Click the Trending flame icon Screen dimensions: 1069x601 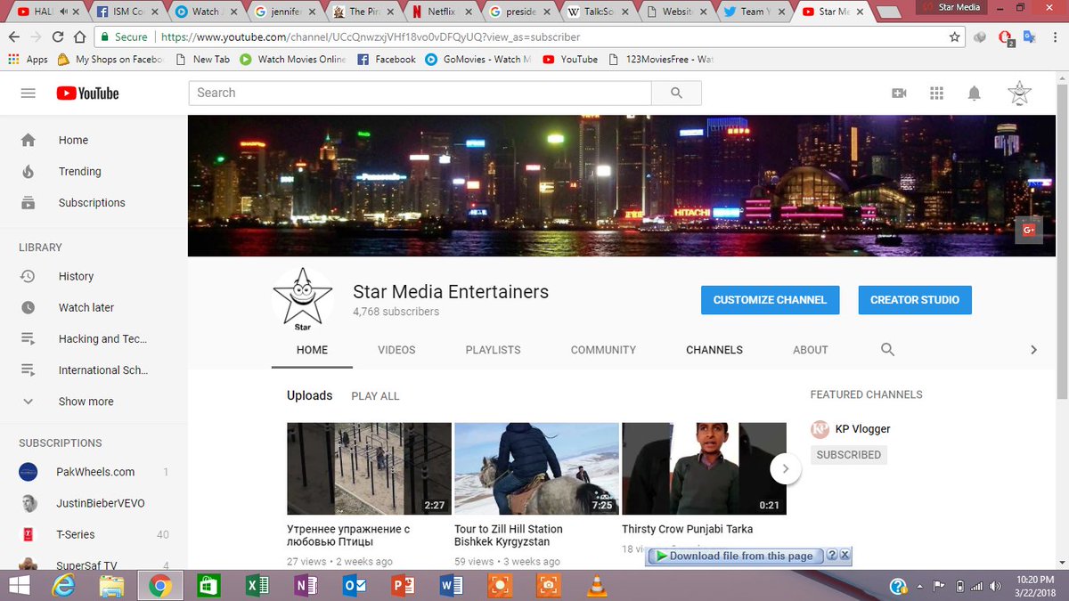click(29, 171)
